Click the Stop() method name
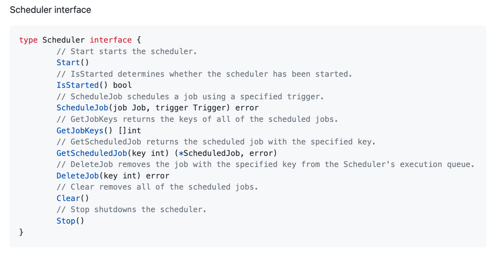The height and width of the screenshot is (258, 499). (66, 221)
